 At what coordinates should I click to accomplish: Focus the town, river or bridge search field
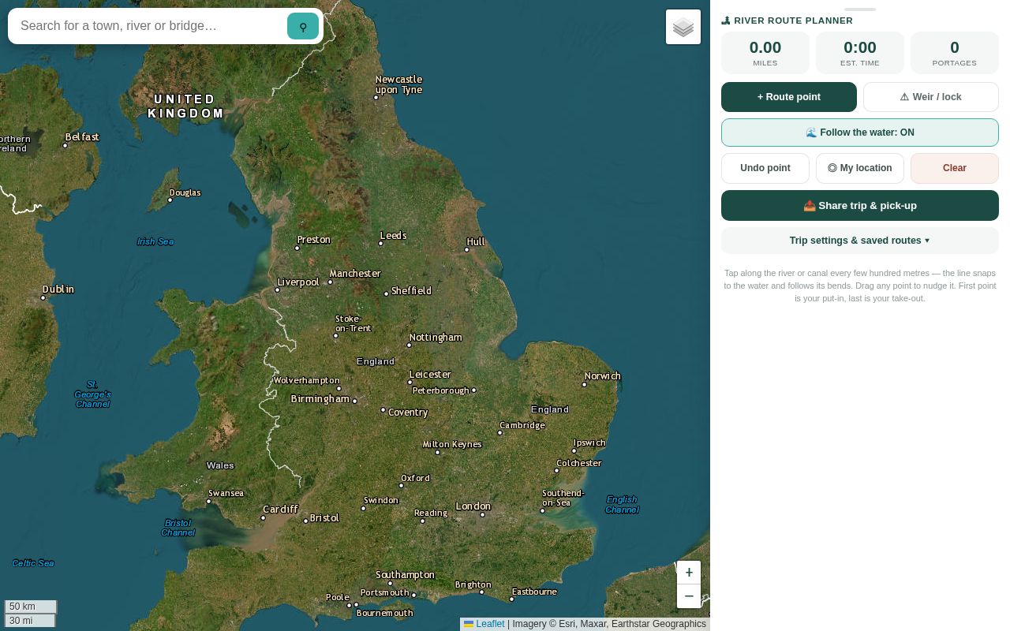click(x=150, y=26)
